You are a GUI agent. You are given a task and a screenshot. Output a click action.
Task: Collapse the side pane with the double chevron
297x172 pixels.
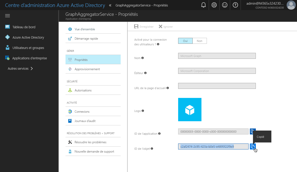110,5
